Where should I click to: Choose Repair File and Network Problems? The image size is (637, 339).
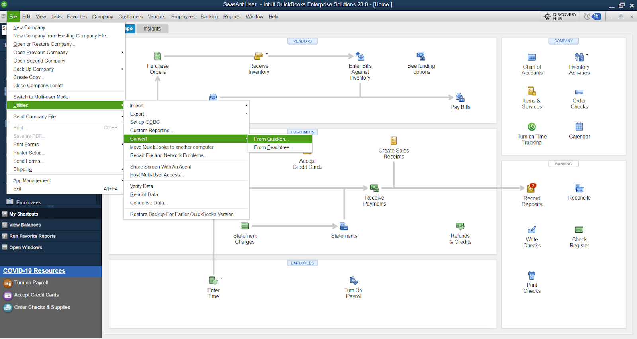(186, 156)
